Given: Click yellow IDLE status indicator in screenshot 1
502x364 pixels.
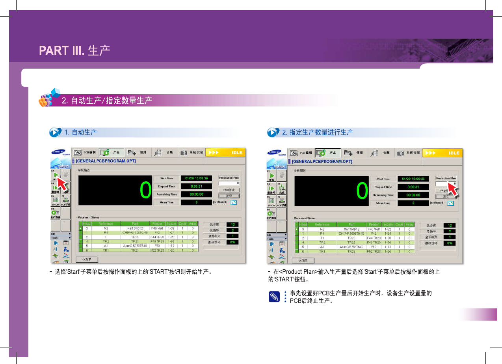Looking at the screenshot, I should point(225,152).
